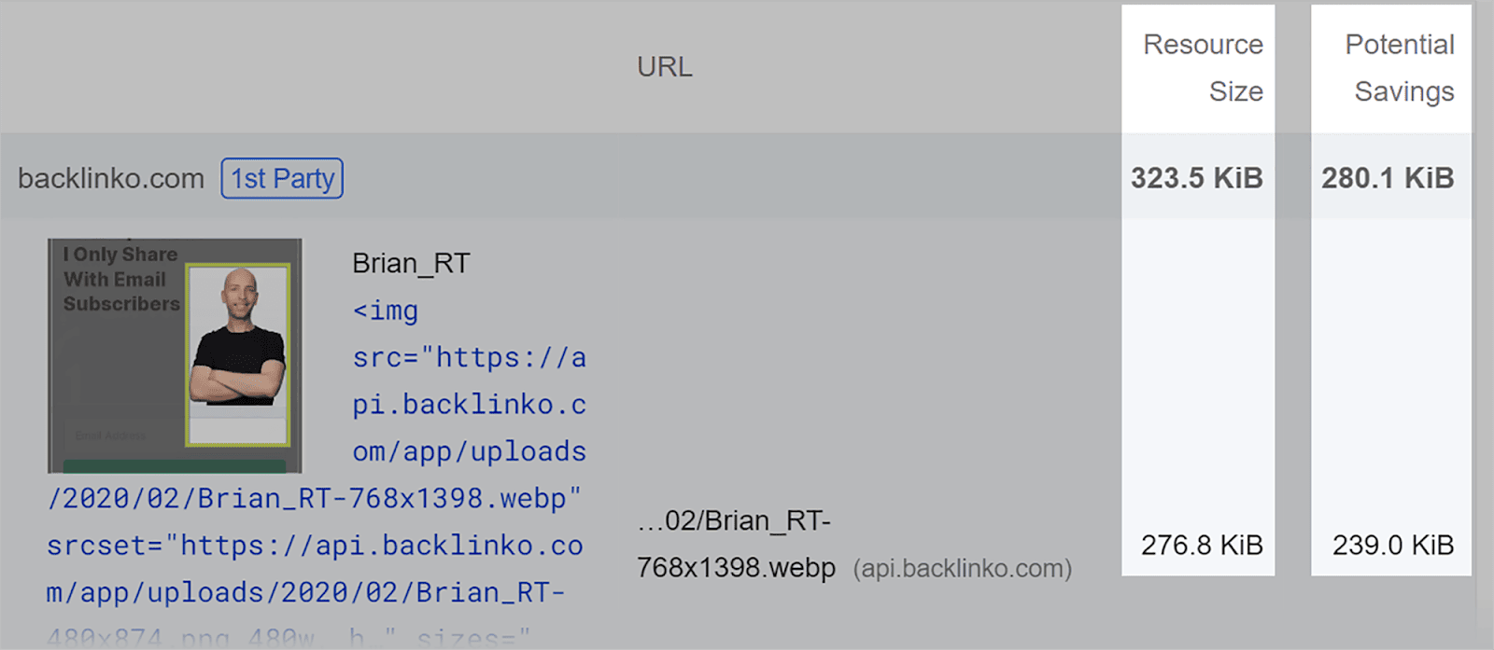The width and height of the screenshot is (1494, 650).
Task: Sort by the Potential Savings column header
Action: point(1398,67)
